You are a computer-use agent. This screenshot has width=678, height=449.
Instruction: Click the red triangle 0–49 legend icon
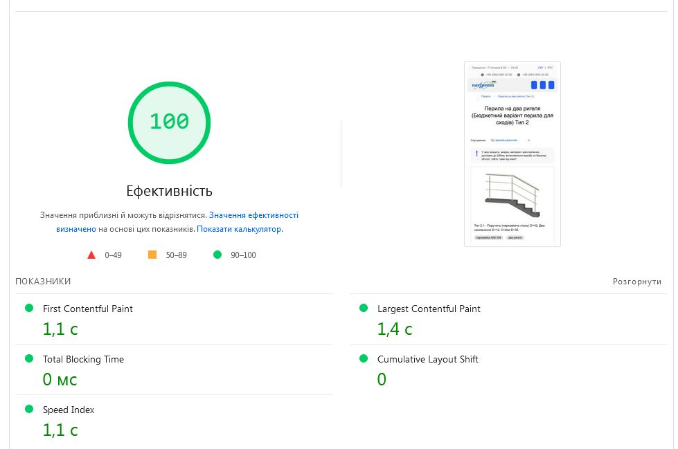click(91, 255)
